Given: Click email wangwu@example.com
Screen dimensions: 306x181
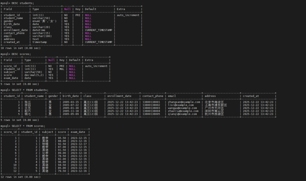Looking at the screenshot, I should pyautogui.click(x=183, y=108).
